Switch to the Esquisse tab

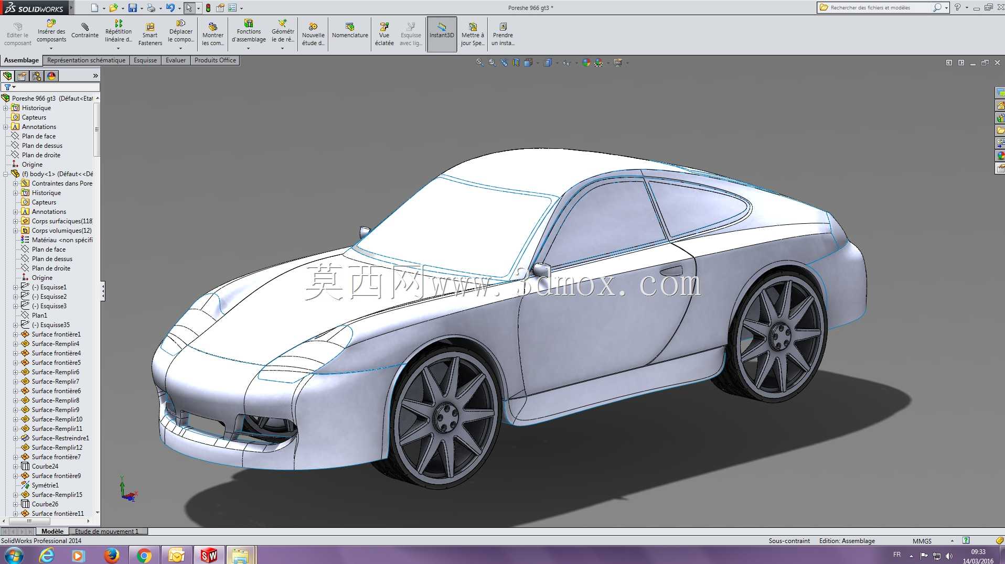coord(145,60)
